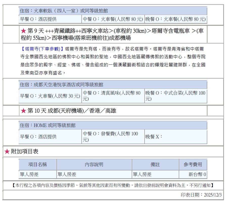Click the 參考費用 column header

pyautogui.click(x=193, y=165)
